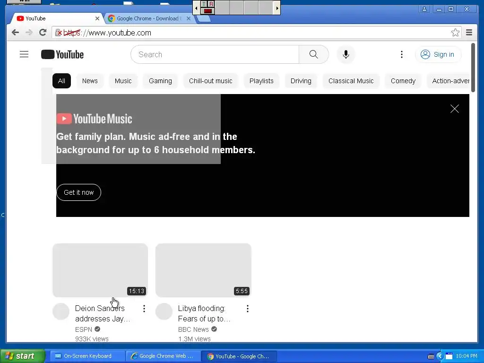Switch to On-Screen Keyboard taskbar item

tap(87, 356)
